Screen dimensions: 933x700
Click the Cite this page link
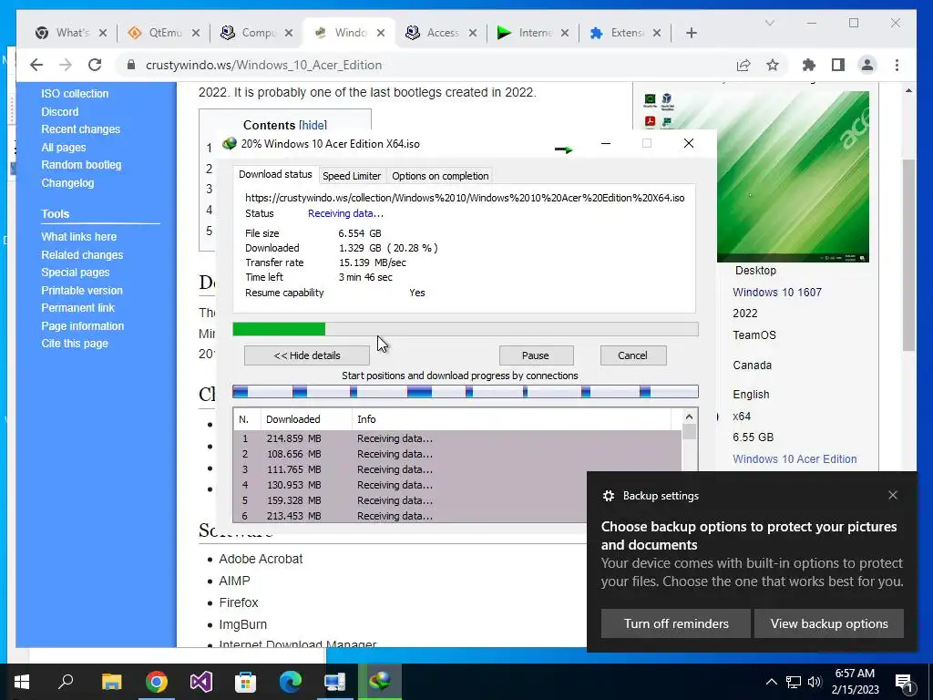75,344
